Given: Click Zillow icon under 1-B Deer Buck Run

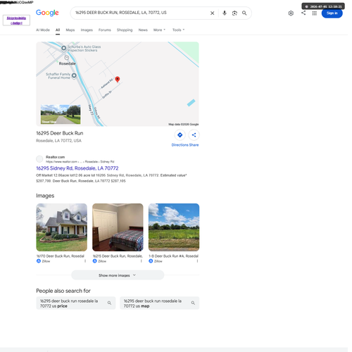Looking at the screenshot, I should [x=151, y=261].
